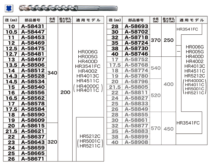The width and height of the screenshot is (211, 166).
Task: Select part number A-58724
Action: (x=136, y=43)
